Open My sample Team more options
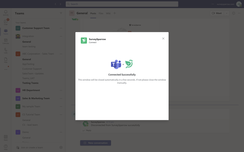 click(x=61, y=106)
